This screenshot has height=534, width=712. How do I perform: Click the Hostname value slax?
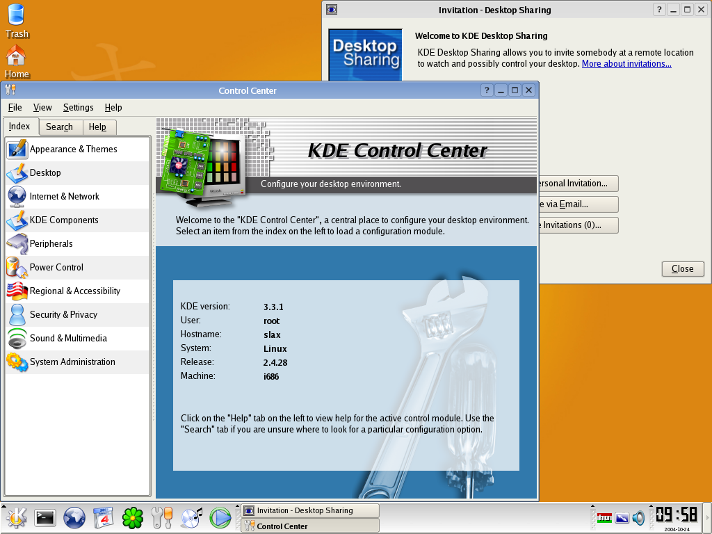point(272,335)
